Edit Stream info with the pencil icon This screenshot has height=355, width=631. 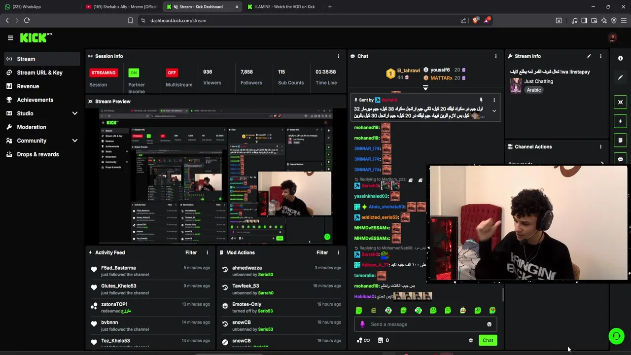pyautogui.click(x=589, y=56)
